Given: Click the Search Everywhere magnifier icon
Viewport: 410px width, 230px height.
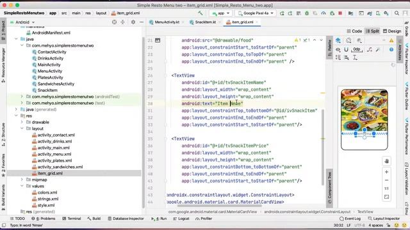Looking at the screenshot, I should click(x=397, y=13).
